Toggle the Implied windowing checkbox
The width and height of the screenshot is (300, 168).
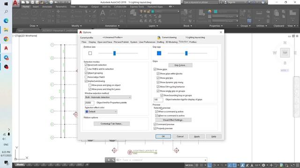coord(86,81)
